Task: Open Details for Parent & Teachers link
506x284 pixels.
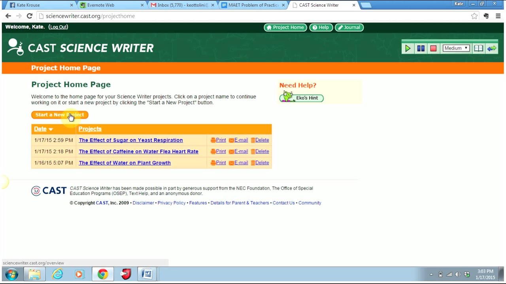Action: click(x=240, y=203)
